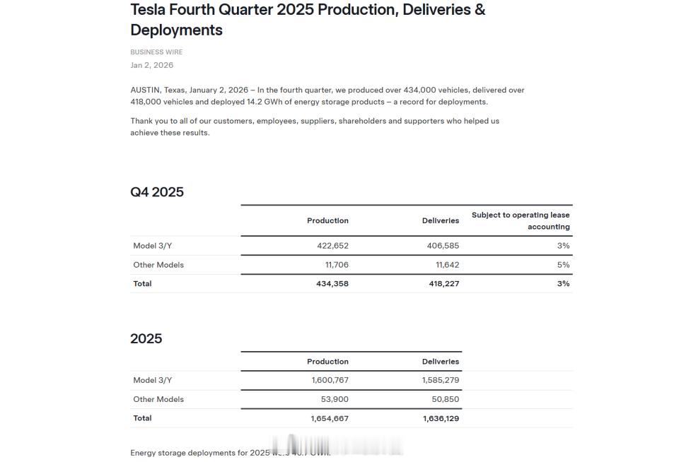Select the Model 3/Y row label in Q4 table
The image size is (679, 462).
point(152,246)
